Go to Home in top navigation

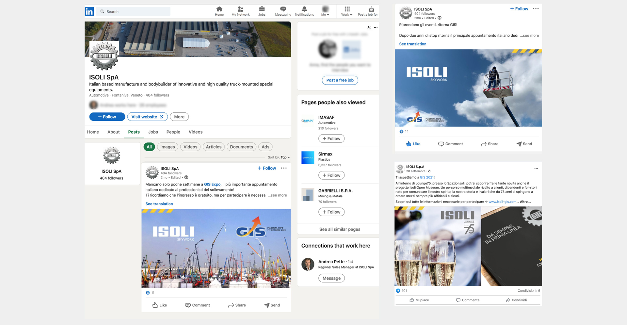tap(219, 11)
